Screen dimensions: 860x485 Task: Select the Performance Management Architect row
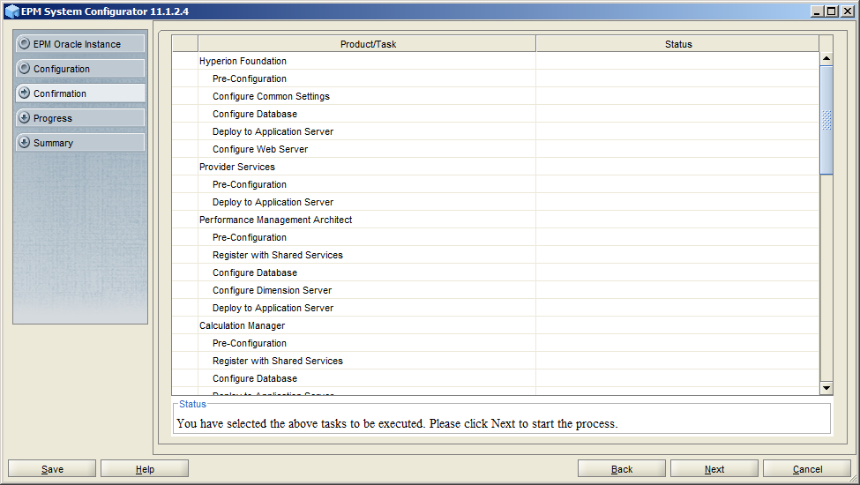point(496,220)
